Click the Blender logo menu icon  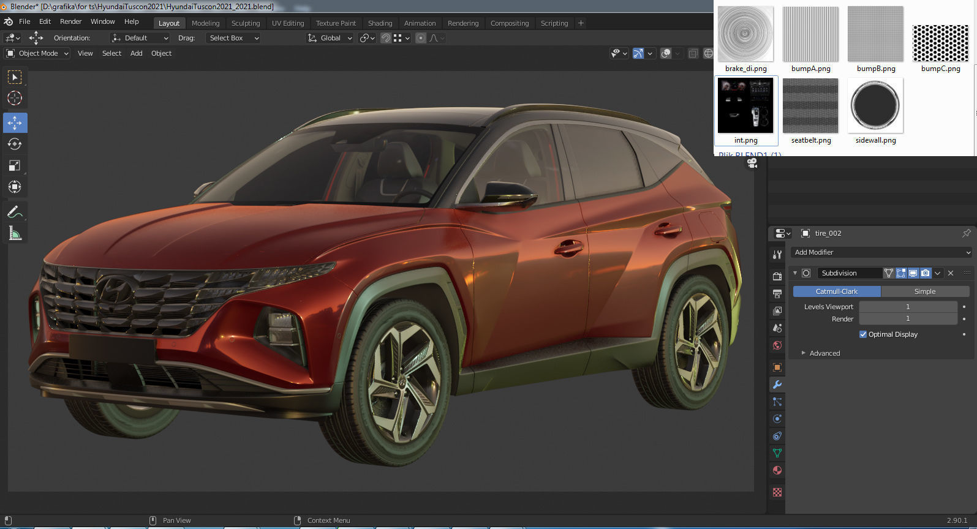pyautogui.click(x=8, y=21)
